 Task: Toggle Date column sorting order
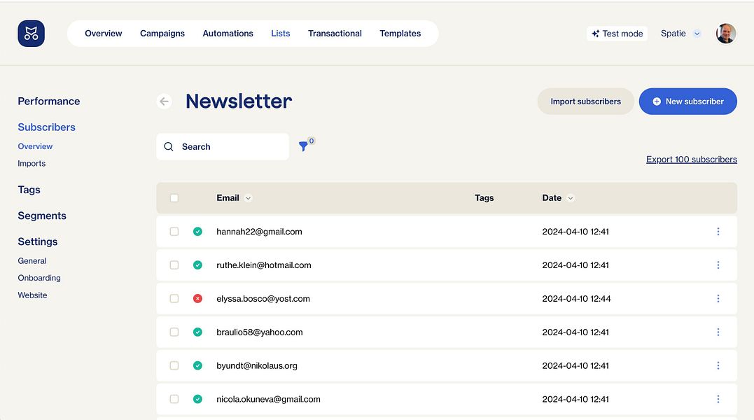[x=570, y=198]
